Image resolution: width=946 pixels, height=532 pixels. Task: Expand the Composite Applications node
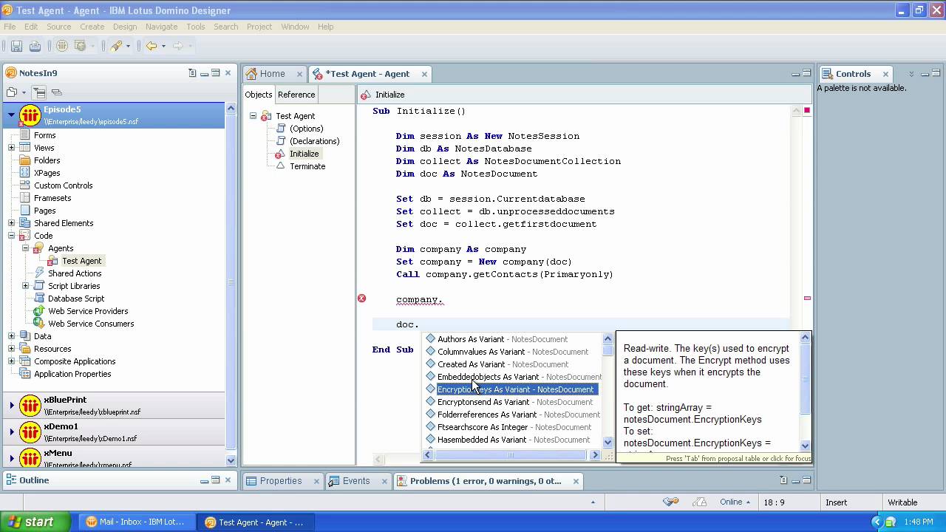(x=11, y=361)
